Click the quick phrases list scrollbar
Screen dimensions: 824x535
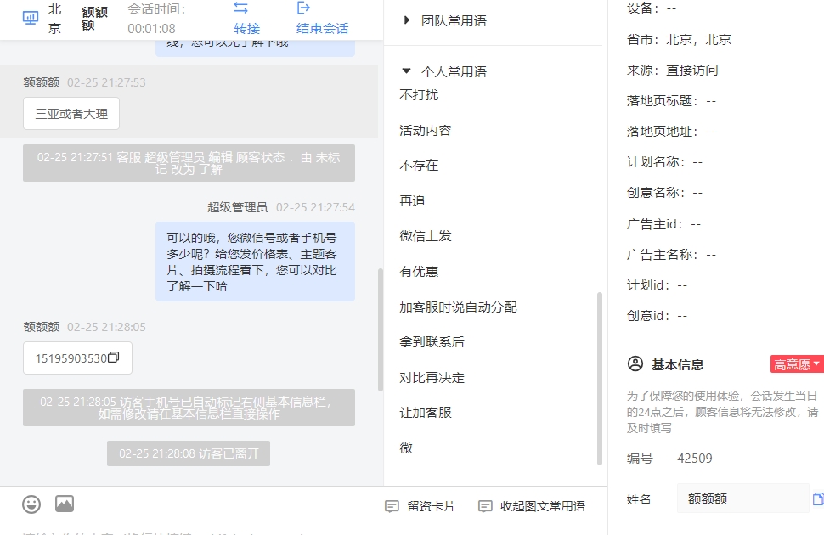600,379
